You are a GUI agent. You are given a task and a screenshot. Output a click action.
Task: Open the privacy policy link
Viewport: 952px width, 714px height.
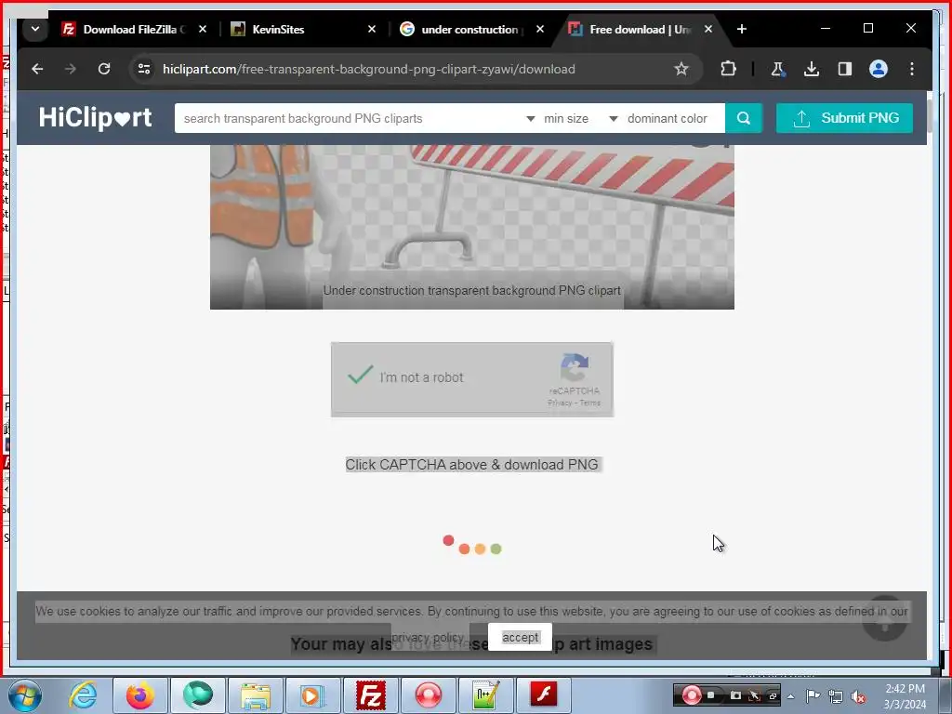pos(428,638)
